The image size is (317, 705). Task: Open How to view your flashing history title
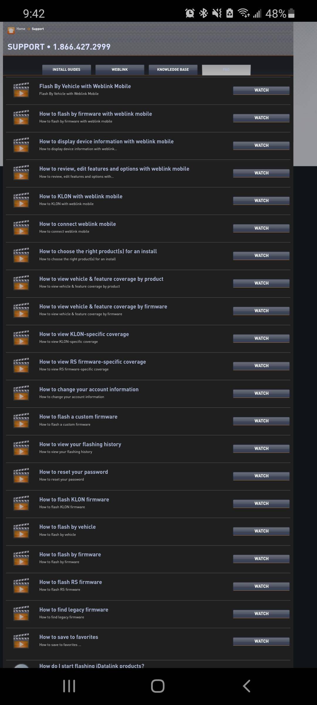[80, 444]
